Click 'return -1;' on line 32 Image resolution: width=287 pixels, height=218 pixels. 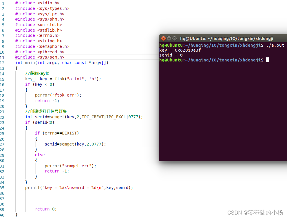57,171
